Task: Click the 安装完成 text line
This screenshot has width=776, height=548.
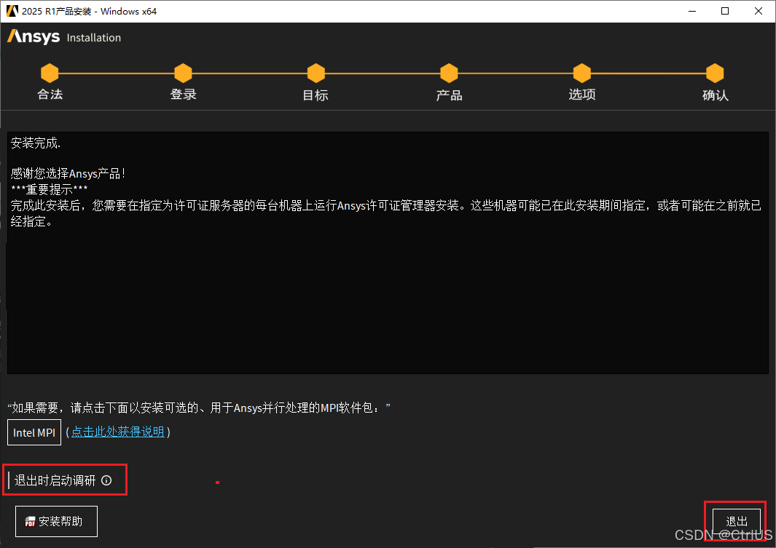Action: click(x=36, y=143)
